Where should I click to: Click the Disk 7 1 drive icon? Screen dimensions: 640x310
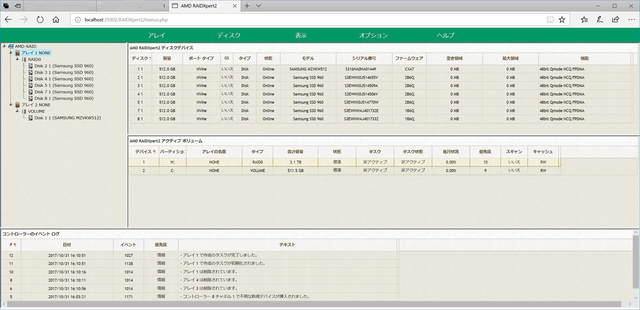(x=31, y=92)
